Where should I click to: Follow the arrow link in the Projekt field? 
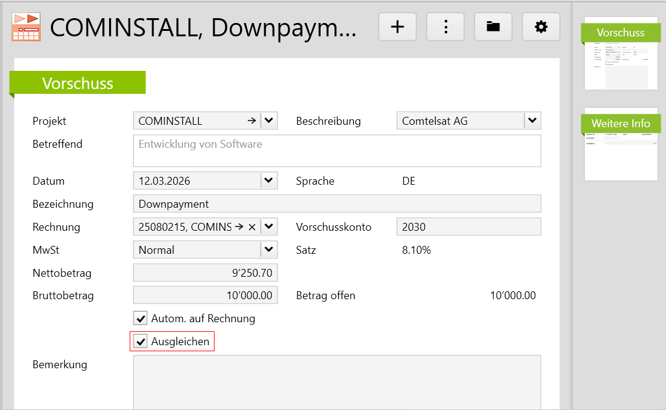pyautogui.click(x=251, y=121)
